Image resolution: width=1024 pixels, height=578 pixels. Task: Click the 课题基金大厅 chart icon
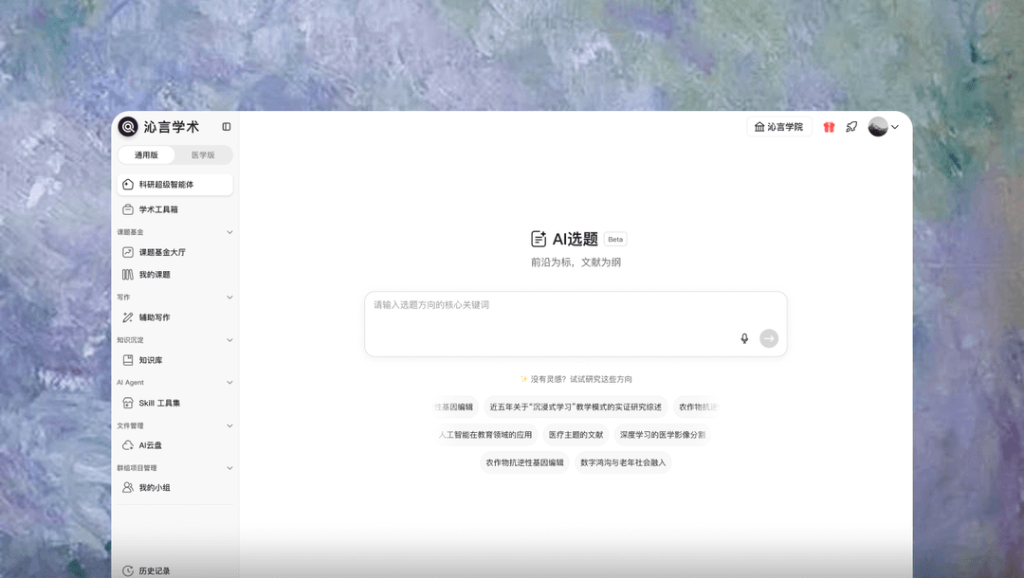pos(128,252)
